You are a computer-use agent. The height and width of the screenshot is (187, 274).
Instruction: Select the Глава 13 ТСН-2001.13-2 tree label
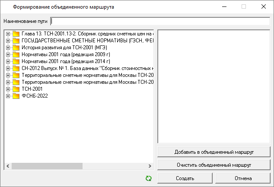point(87,34)
